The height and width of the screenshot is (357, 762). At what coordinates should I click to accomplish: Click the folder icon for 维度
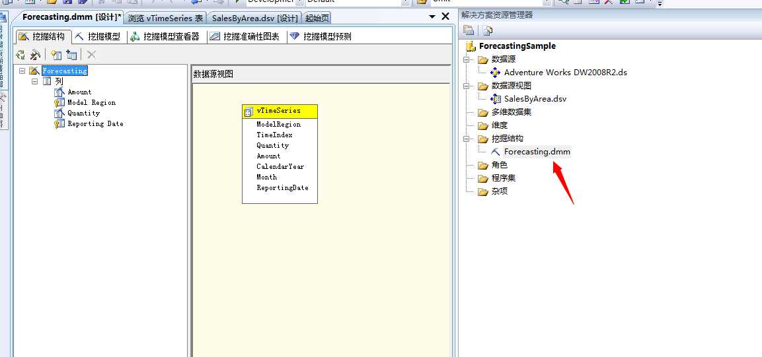[x=482, y=125]
